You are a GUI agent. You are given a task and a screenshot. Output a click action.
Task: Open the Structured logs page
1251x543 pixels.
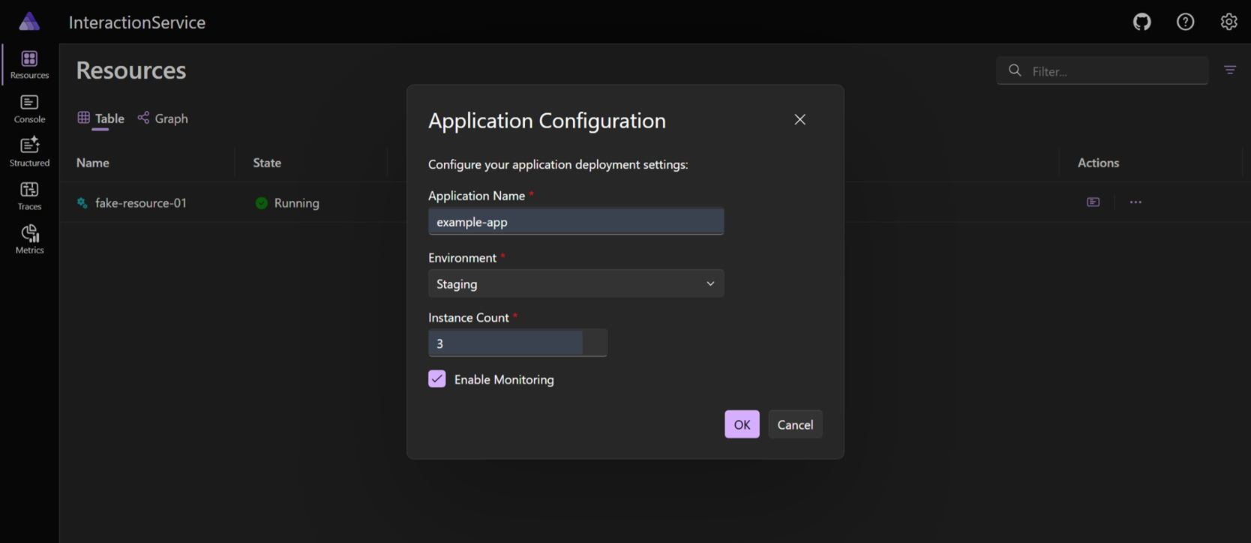click(x=29, y=152)
